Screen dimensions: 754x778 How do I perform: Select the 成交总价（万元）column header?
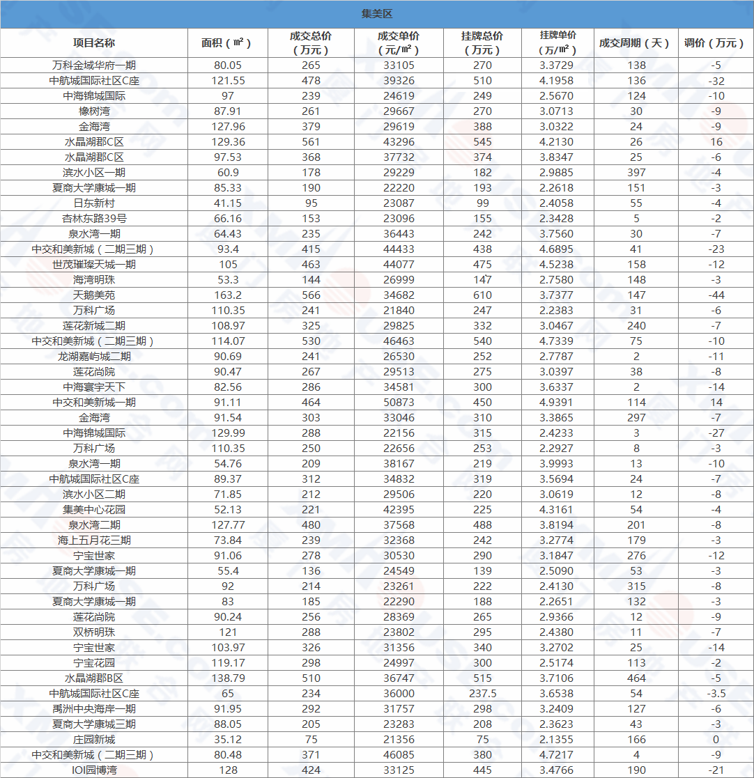[x=311, y=43]
